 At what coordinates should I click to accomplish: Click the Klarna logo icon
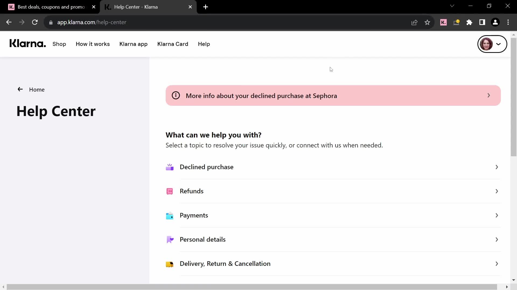tap(27, 44)
